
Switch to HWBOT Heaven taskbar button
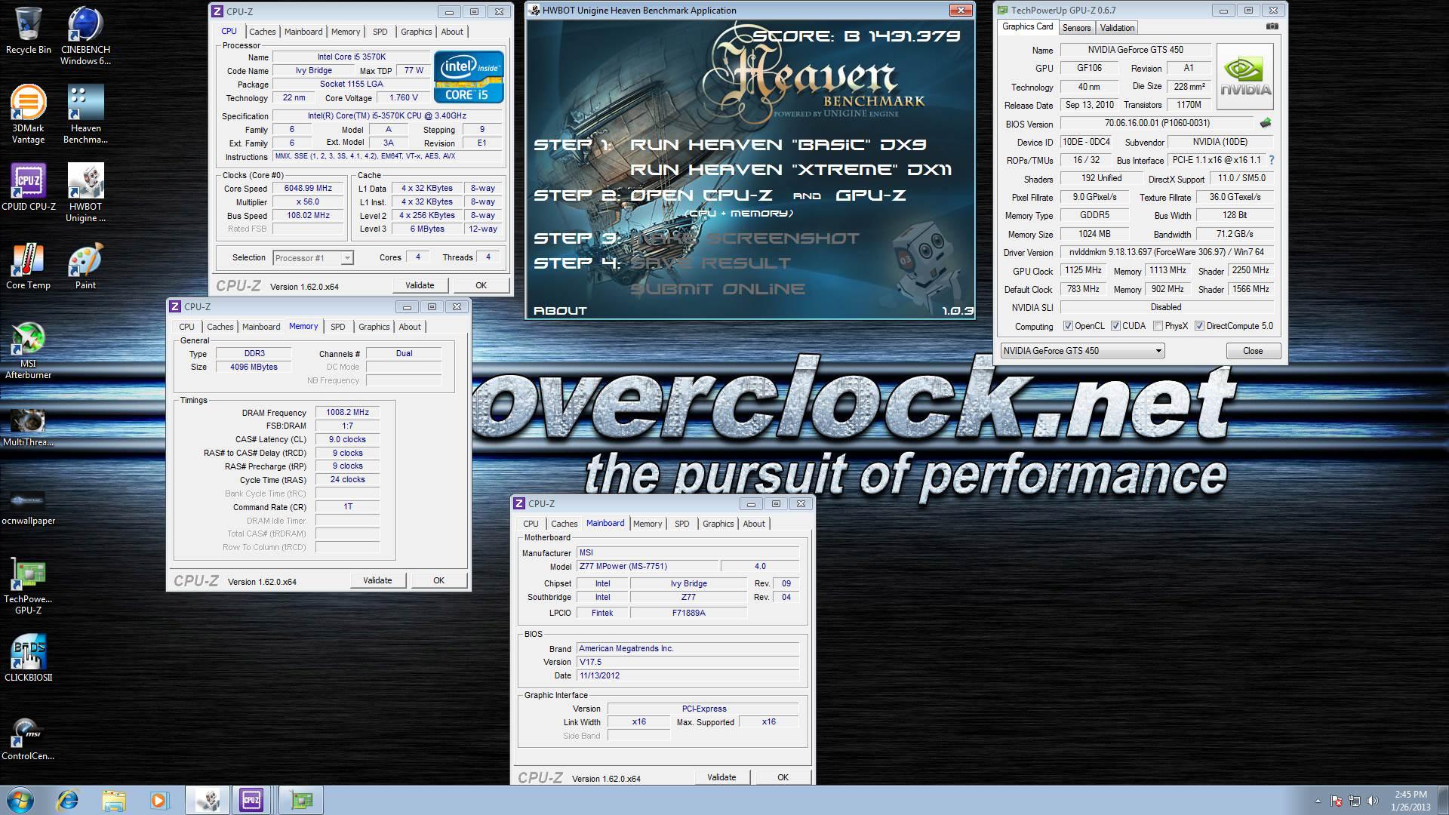[208, 800]
